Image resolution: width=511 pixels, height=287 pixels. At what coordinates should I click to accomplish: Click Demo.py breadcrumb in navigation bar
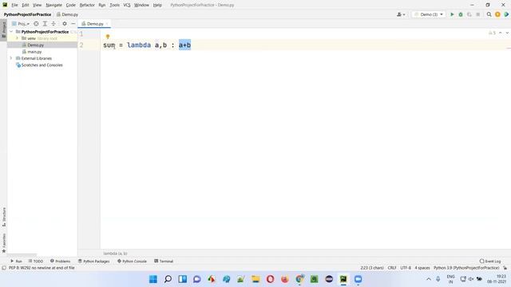(x=67, y=14)
